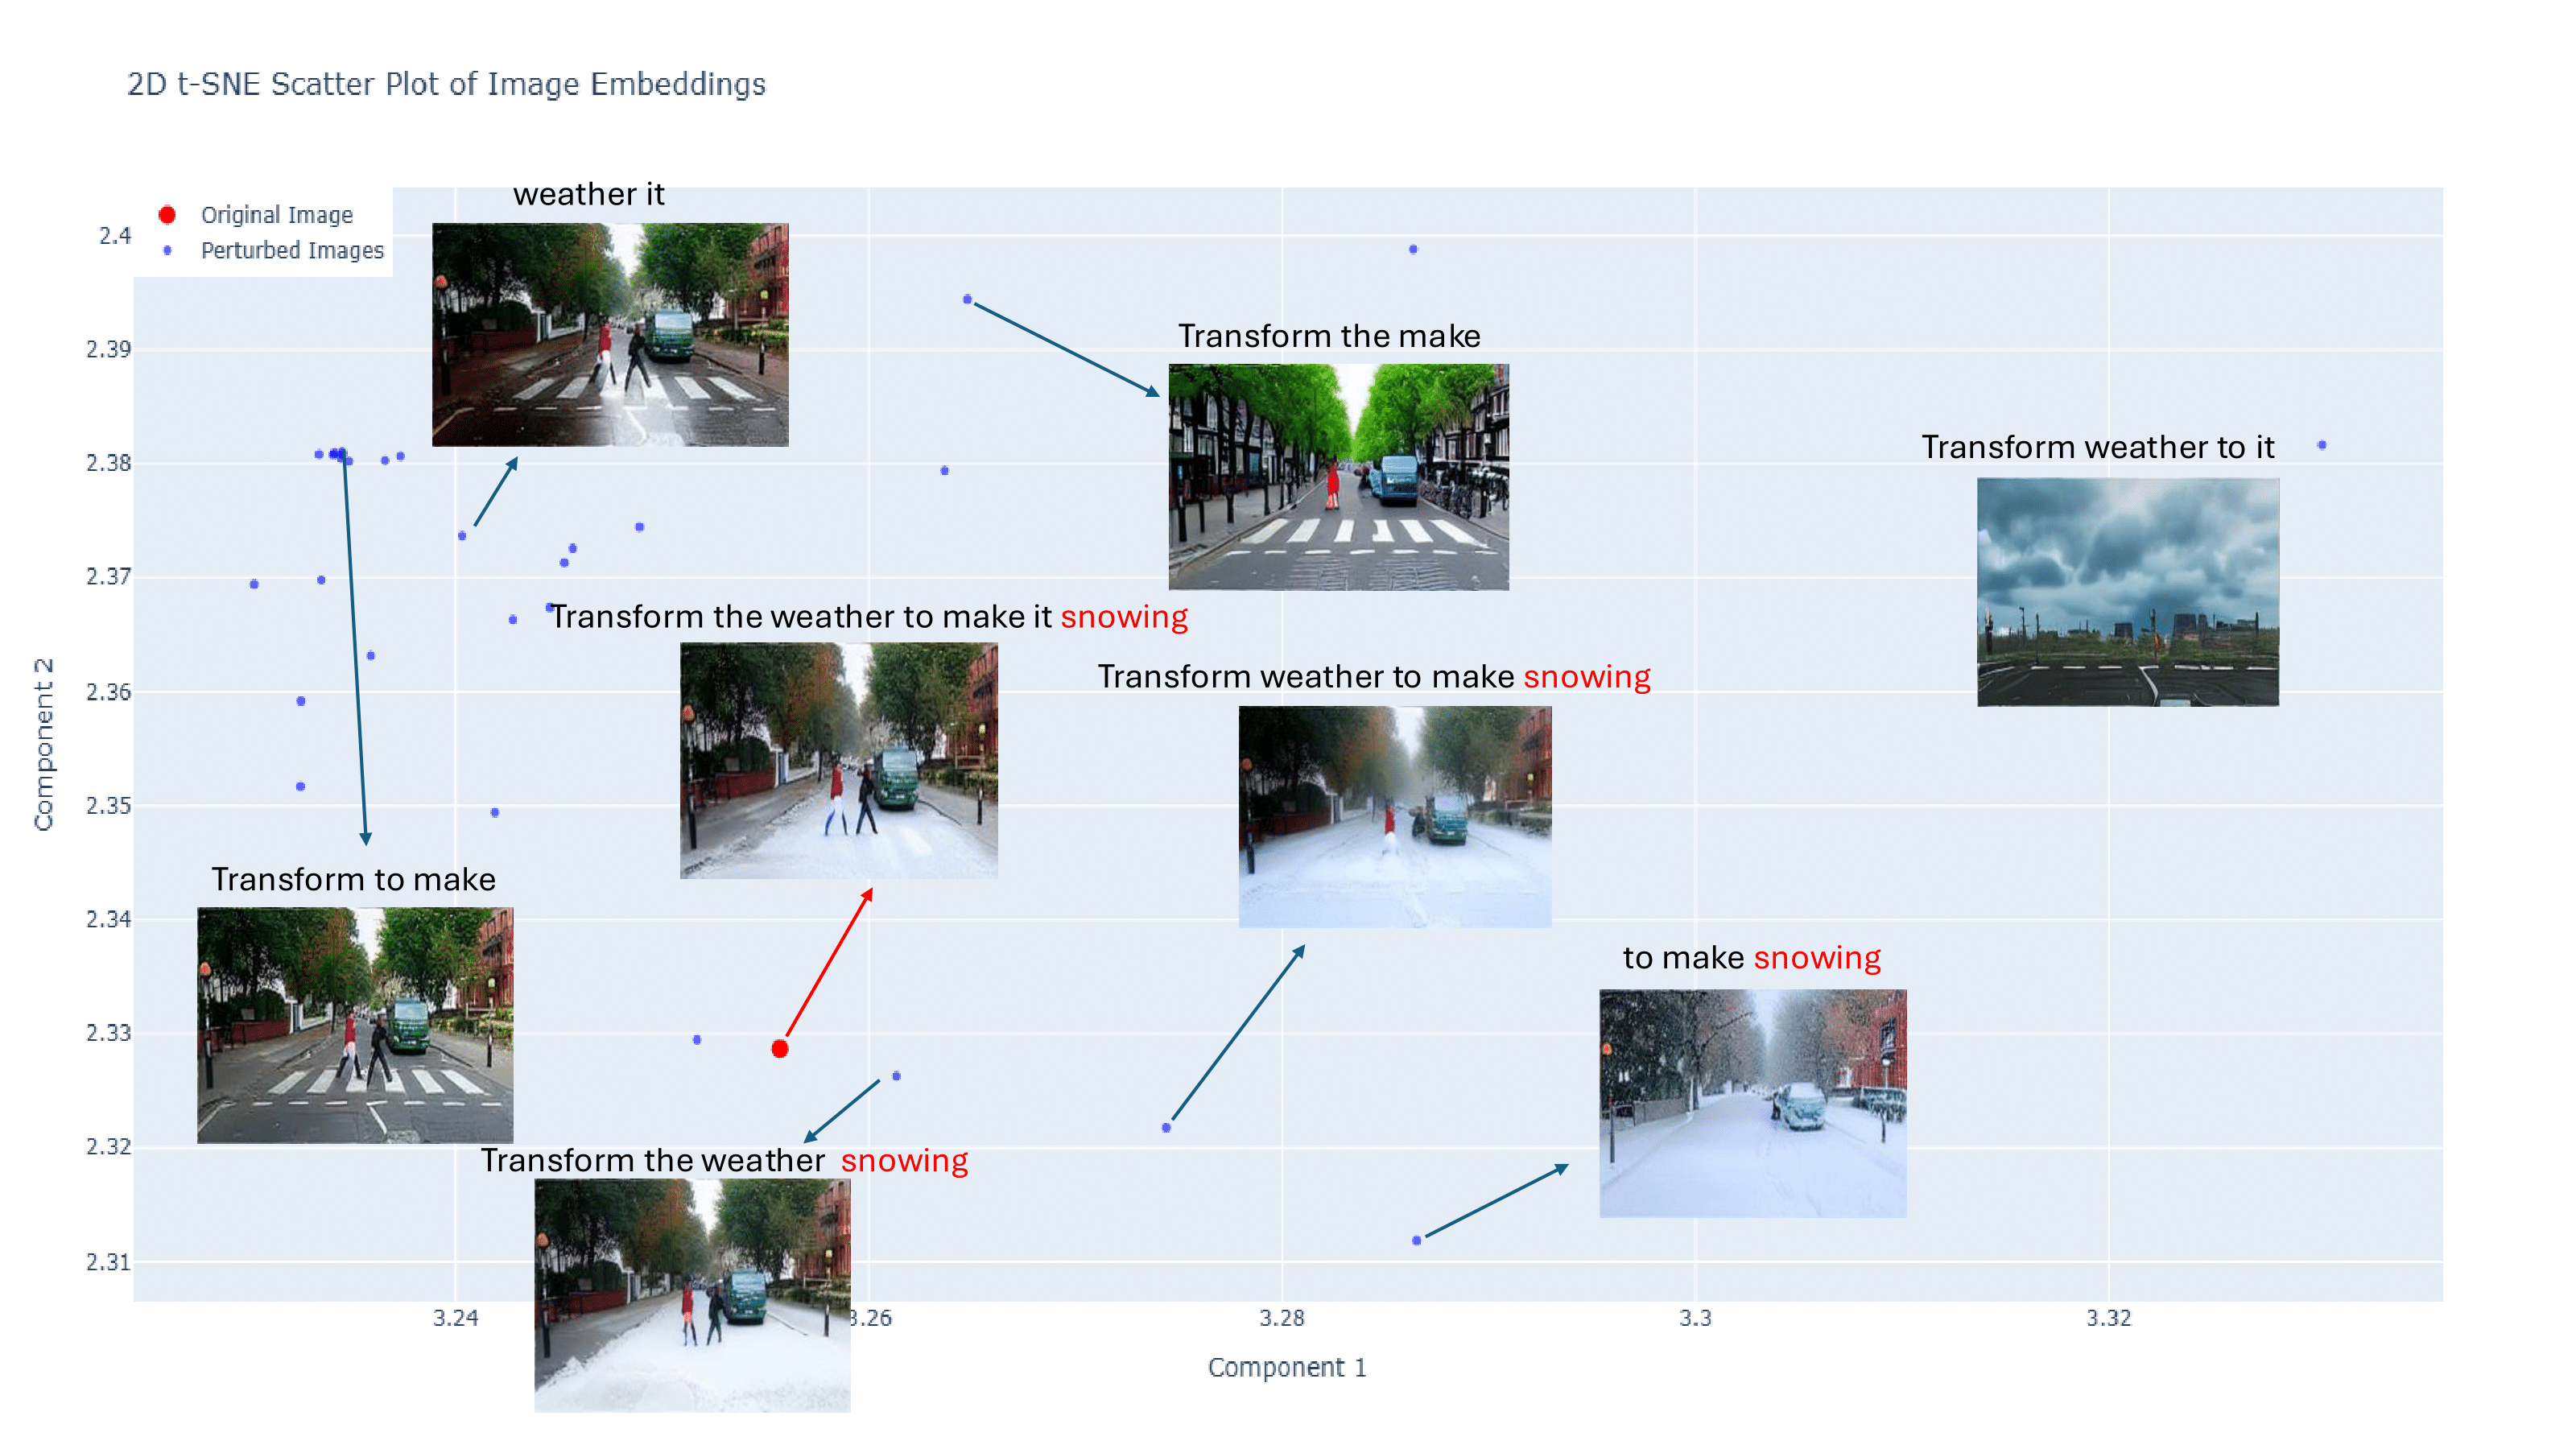This screenshot has width=2576, height=1449.
Task: Click thumbnail under 'Transform the weather to make it snowing'
Action: pos(838,760)
